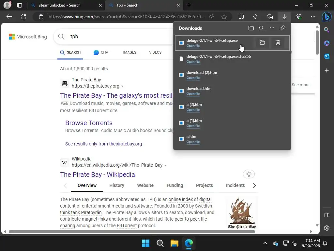Open file link for a (1).htm

pyautogui.click(x=193, y=126)
